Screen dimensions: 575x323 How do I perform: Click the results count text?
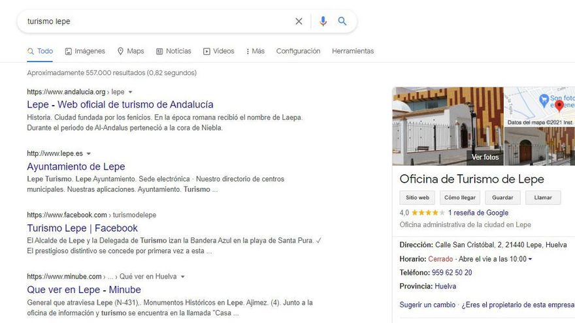(x=112, y=73)
